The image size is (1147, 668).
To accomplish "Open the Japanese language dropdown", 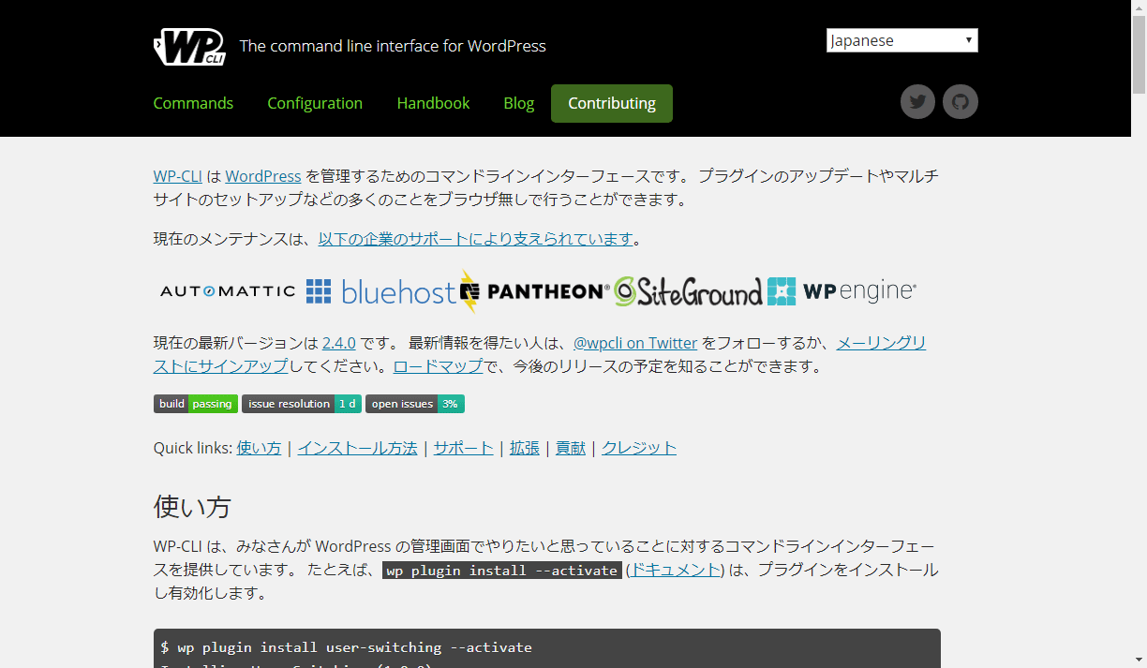I will tap(902, 40).
